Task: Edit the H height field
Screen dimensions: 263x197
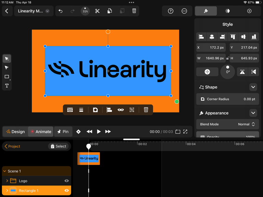Action: click(245, 58)
